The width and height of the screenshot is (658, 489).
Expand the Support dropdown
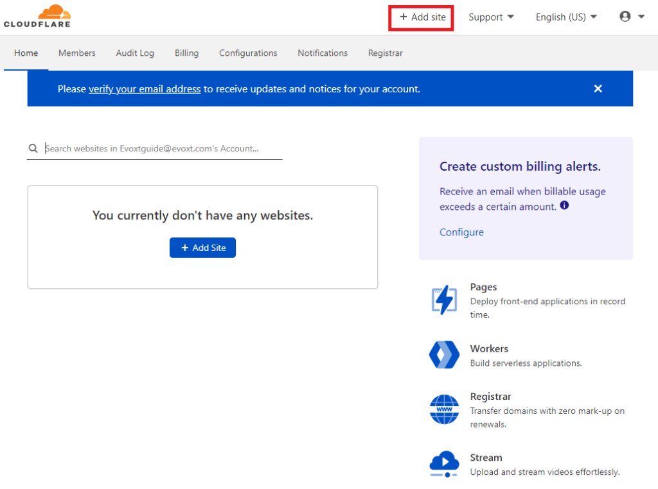point(491,17)
